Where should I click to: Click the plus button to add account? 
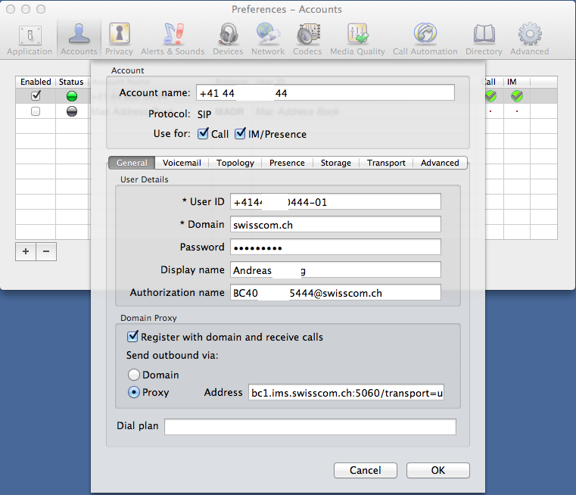point(26,251)
